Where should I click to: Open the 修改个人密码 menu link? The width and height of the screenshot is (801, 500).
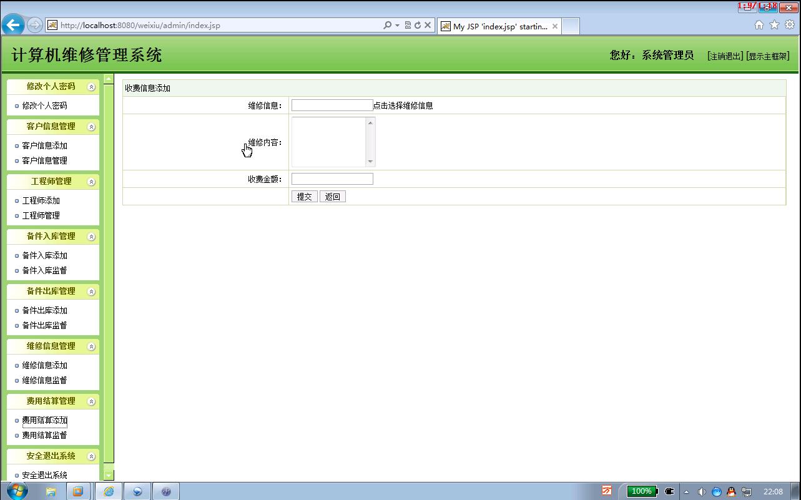click(x=44, y=105)
